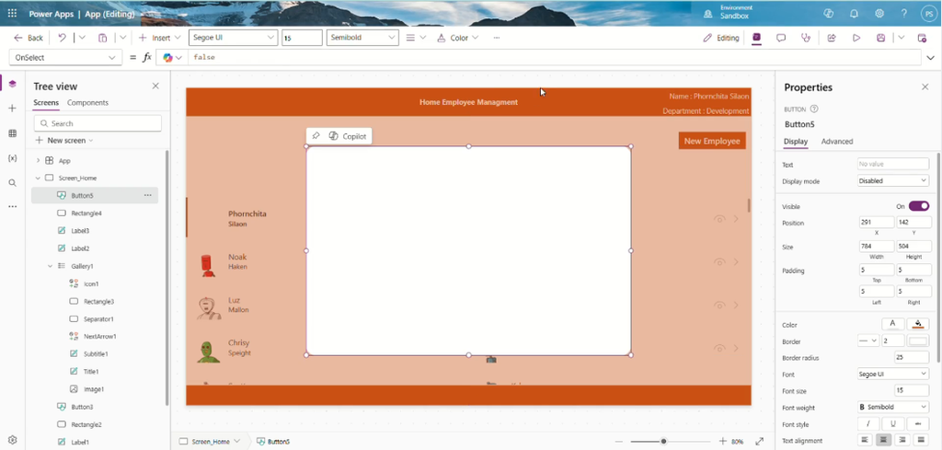This screenshot has width=942, height=450.
Task: Click the Share icon in toolbar
Action: [832, 38]
